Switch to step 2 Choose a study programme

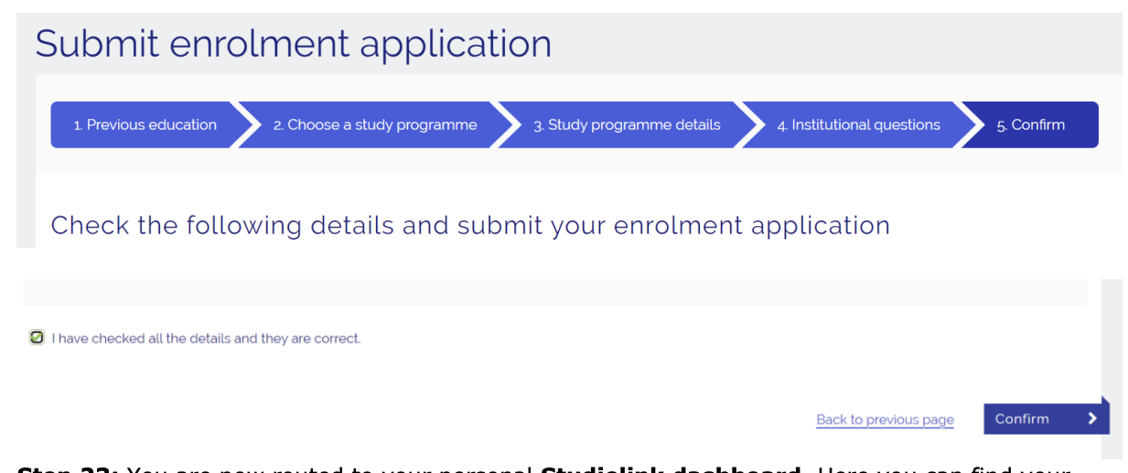[375, 125]
